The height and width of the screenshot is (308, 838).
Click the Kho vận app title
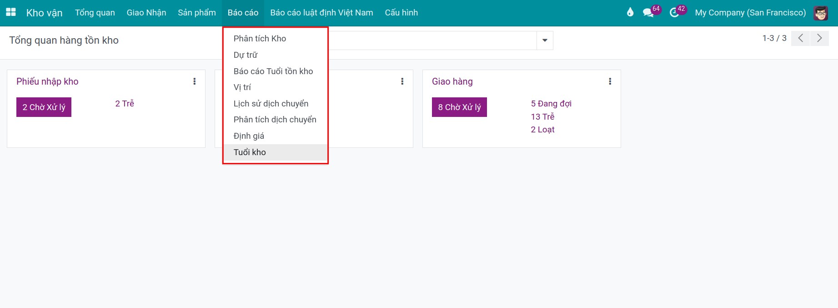(x=45, y=13)
